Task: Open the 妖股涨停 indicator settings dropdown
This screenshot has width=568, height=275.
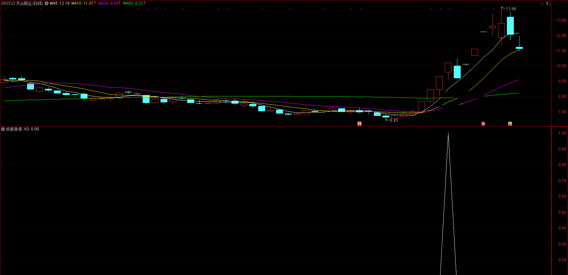Action: [3, 129]
